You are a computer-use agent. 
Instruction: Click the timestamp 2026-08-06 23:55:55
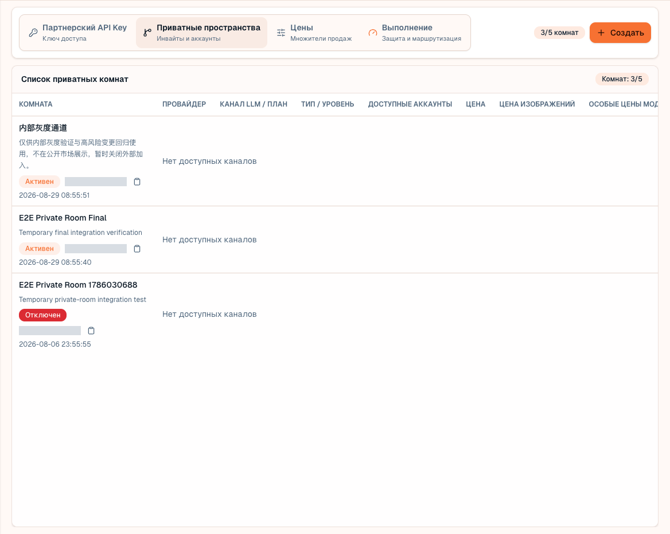(x=55, y=344)
